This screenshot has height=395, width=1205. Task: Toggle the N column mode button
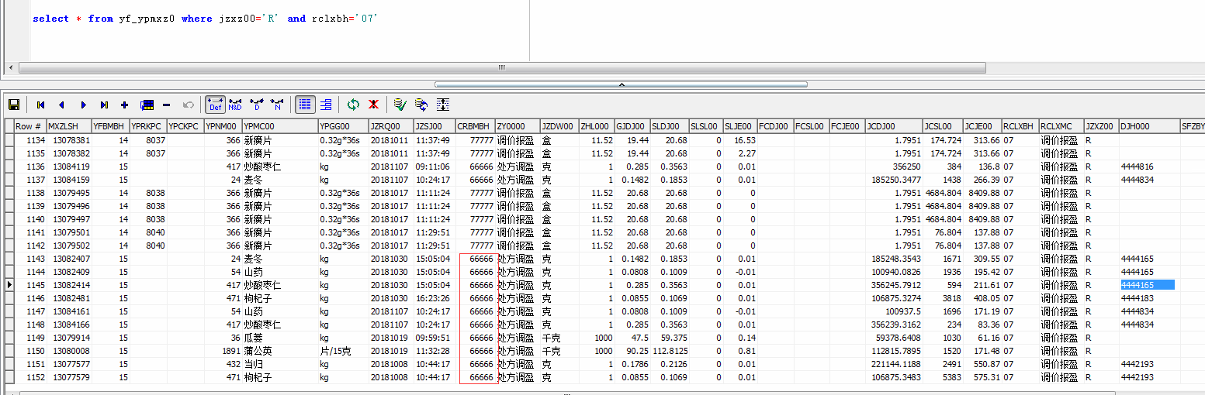(278, 105)
